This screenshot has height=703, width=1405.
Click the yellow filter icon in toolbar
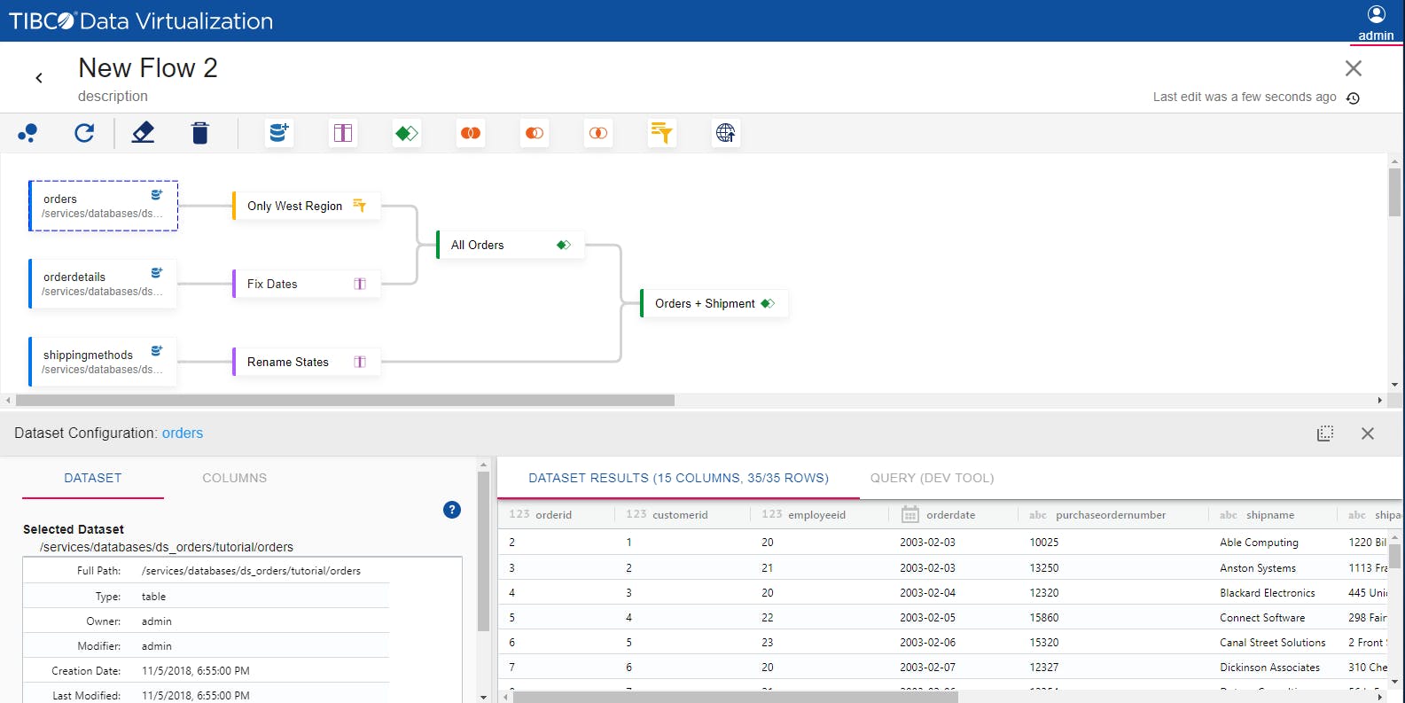tap(661, 133)
